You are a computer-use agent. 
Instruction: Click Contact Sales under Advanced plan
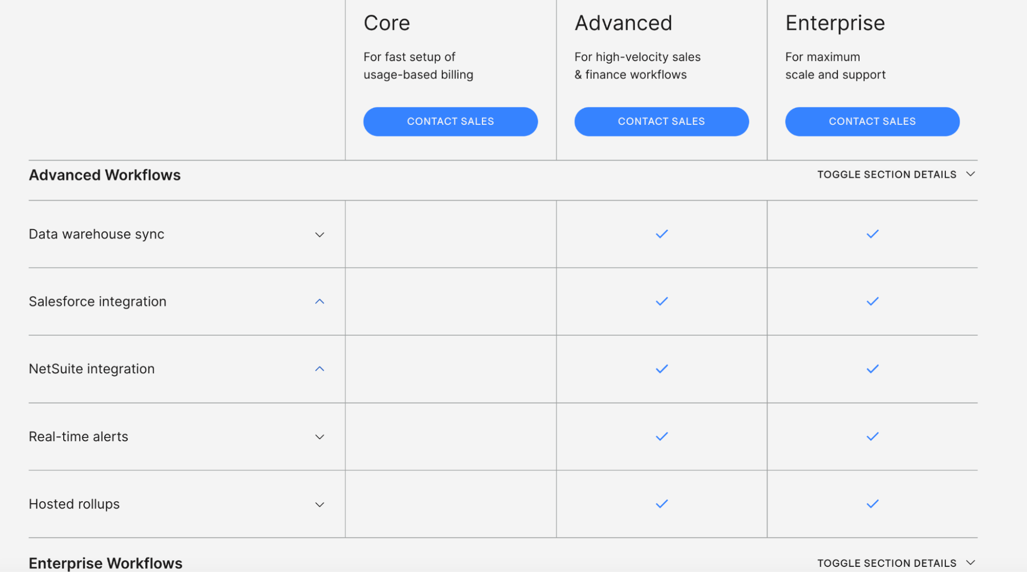pos(661,122)
